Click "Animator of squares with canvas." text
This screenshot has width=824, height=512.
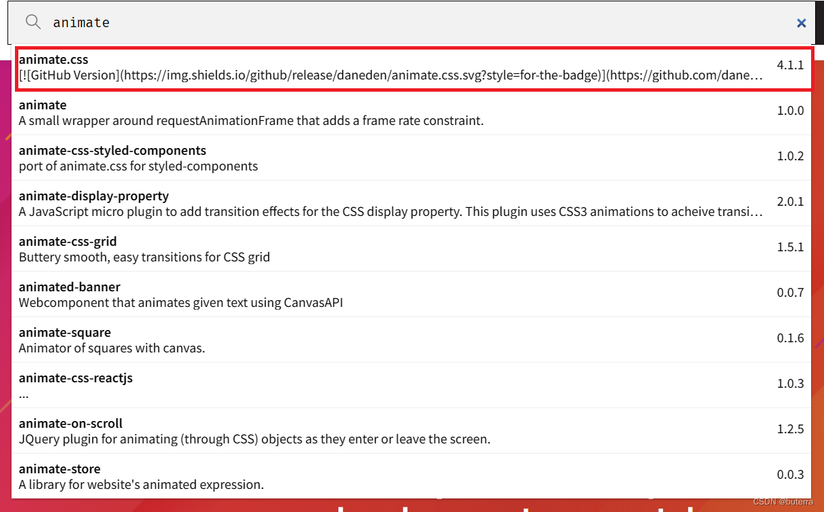pos(112,348)
